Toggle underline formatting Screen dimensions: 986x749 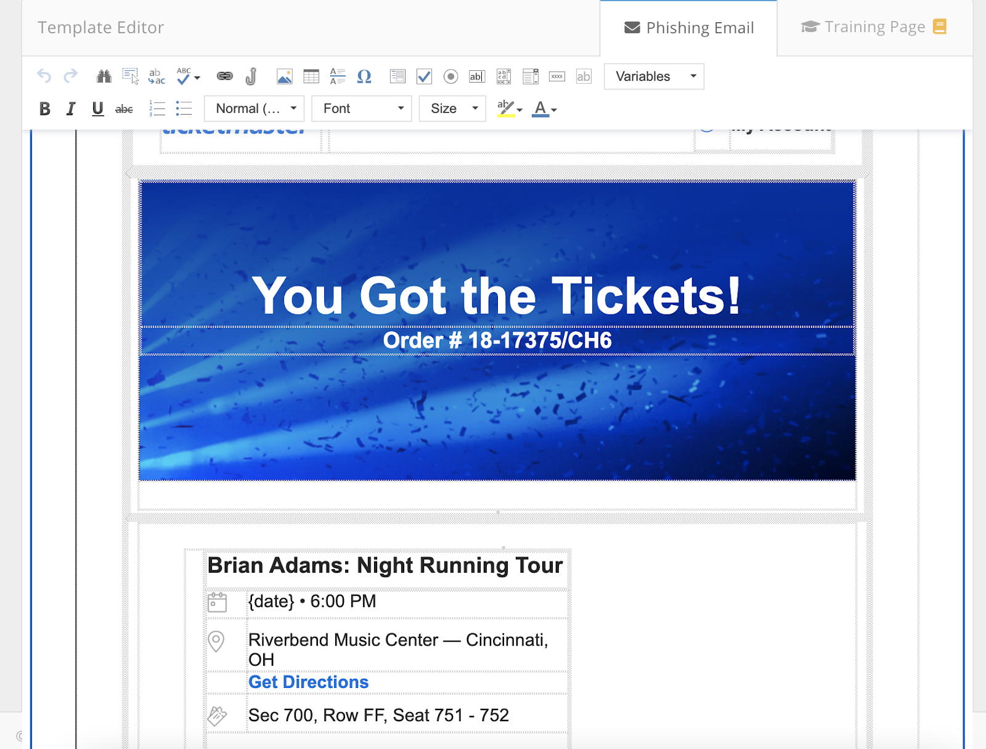coord(97,109)
